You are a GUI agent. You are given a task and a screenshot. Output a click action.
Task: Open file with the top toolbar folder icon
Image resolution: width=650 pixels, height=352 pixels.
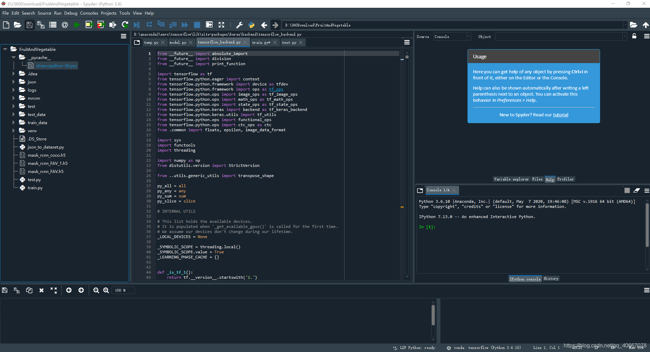pyautogui.click(x=17, y=25)
